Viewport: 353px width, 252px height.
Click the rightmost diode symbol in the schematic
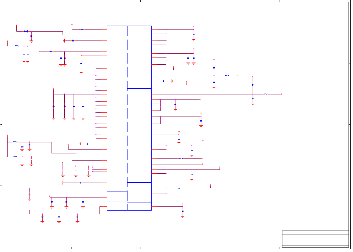[x=253, y=85]
